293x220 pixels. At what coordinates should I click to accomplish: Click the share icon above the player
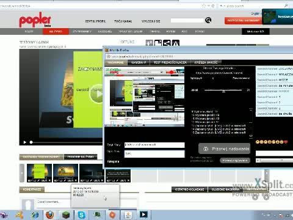(x=167, y=43)
